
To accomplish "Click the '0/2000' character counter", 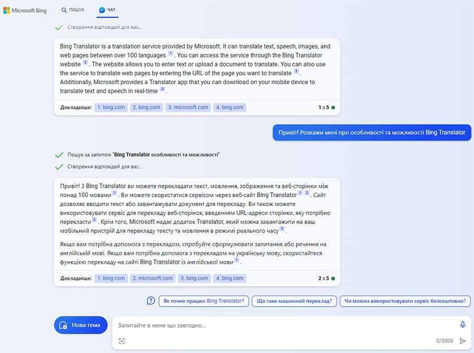I will [445, 341].
